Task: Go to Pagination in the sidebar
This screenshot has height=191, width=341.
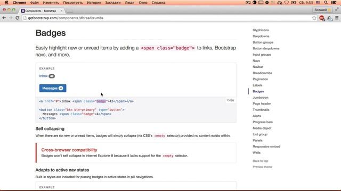Action: [261, 79]
